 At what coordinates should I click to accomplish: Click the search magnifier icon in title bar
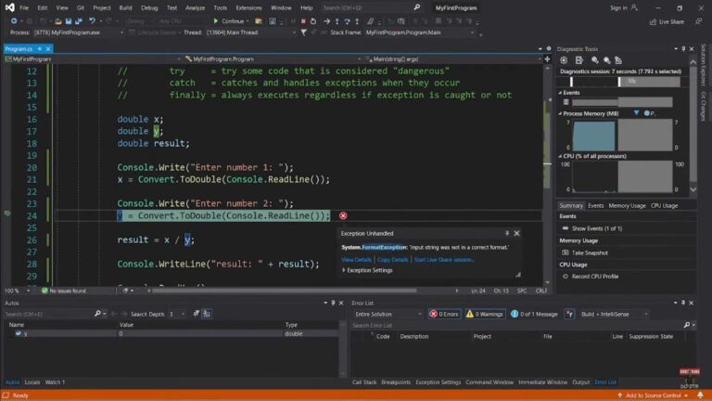pyautogui.click(x=417, y=7)
